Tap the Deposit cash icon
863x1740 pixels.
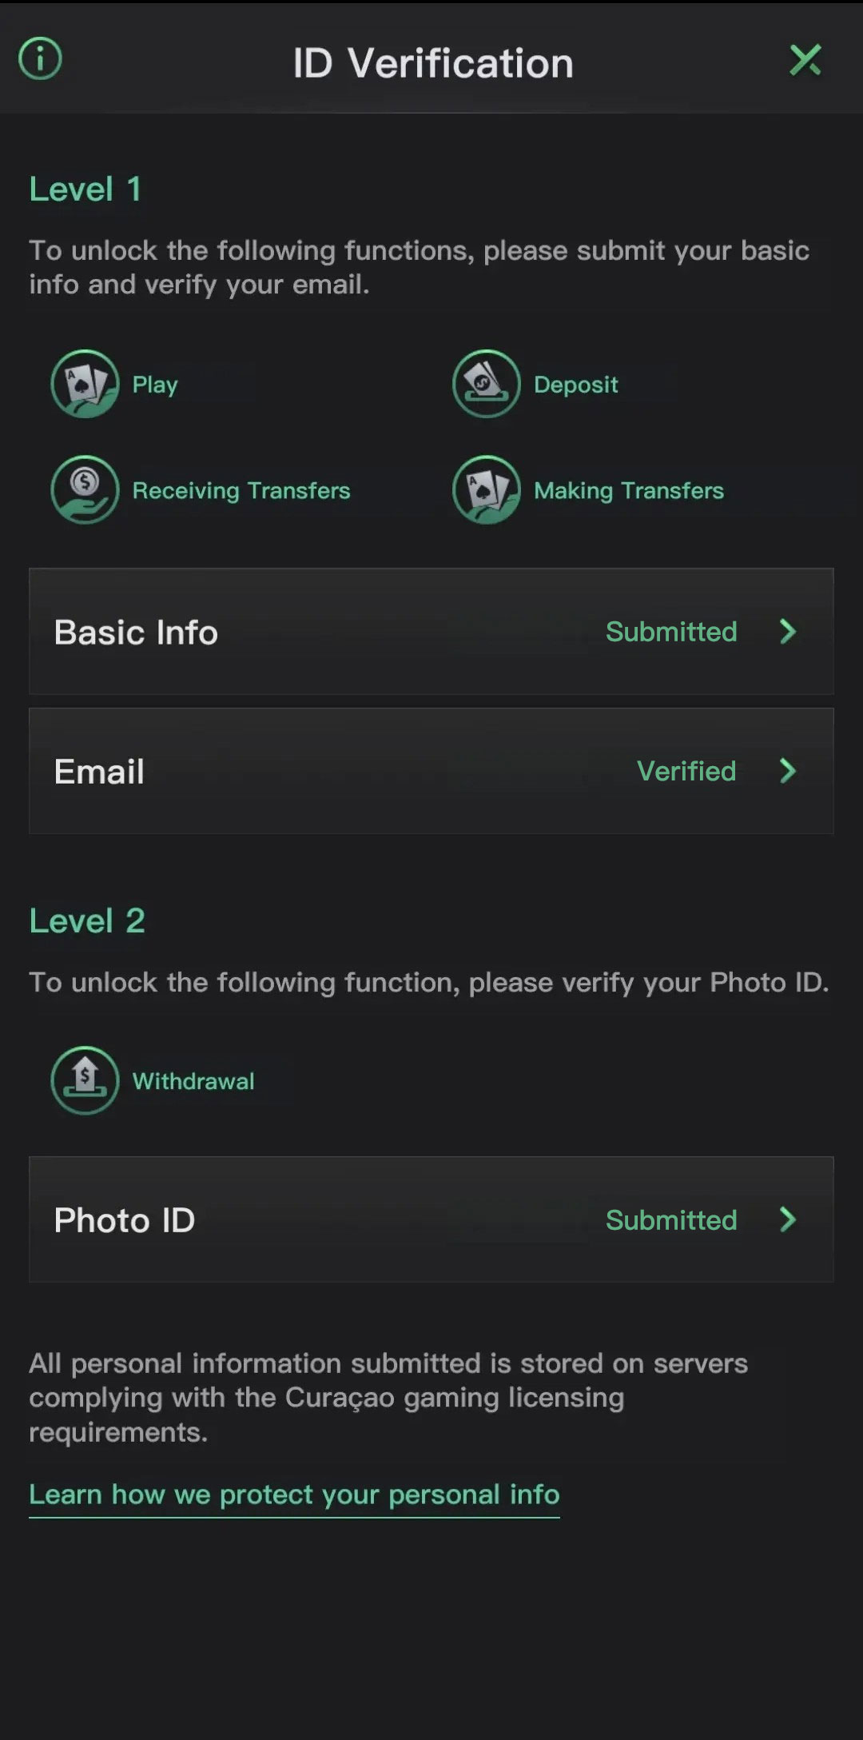click(x=486, y=384)
